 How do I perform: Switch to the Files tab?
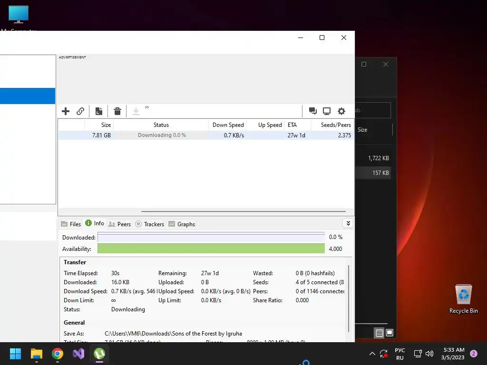(x=71, y=224)
